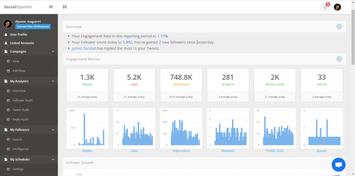Toggle the hamburger sidebar menu icon
355x176 pixels.
pyautogui.click(x=51, y=7)
